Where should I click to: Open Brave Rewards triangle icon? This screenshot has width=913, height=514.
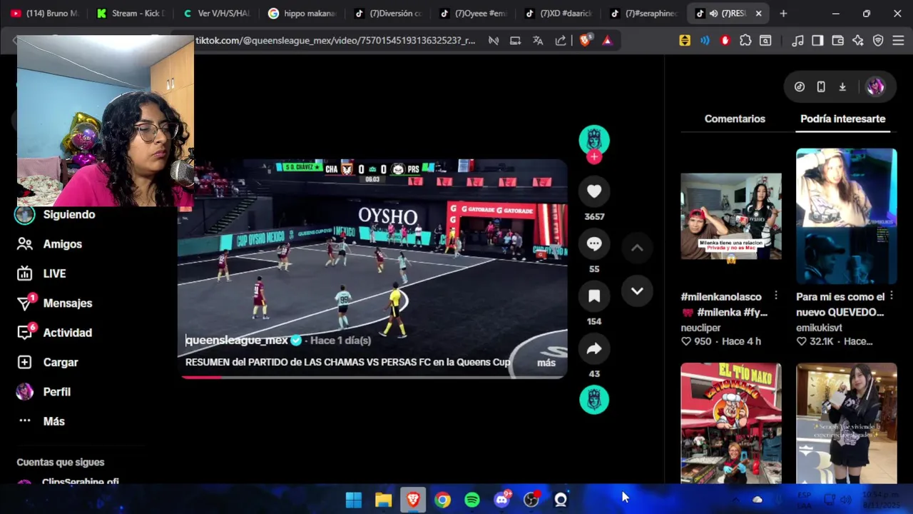pyautogui.click(x=607, y=41)
